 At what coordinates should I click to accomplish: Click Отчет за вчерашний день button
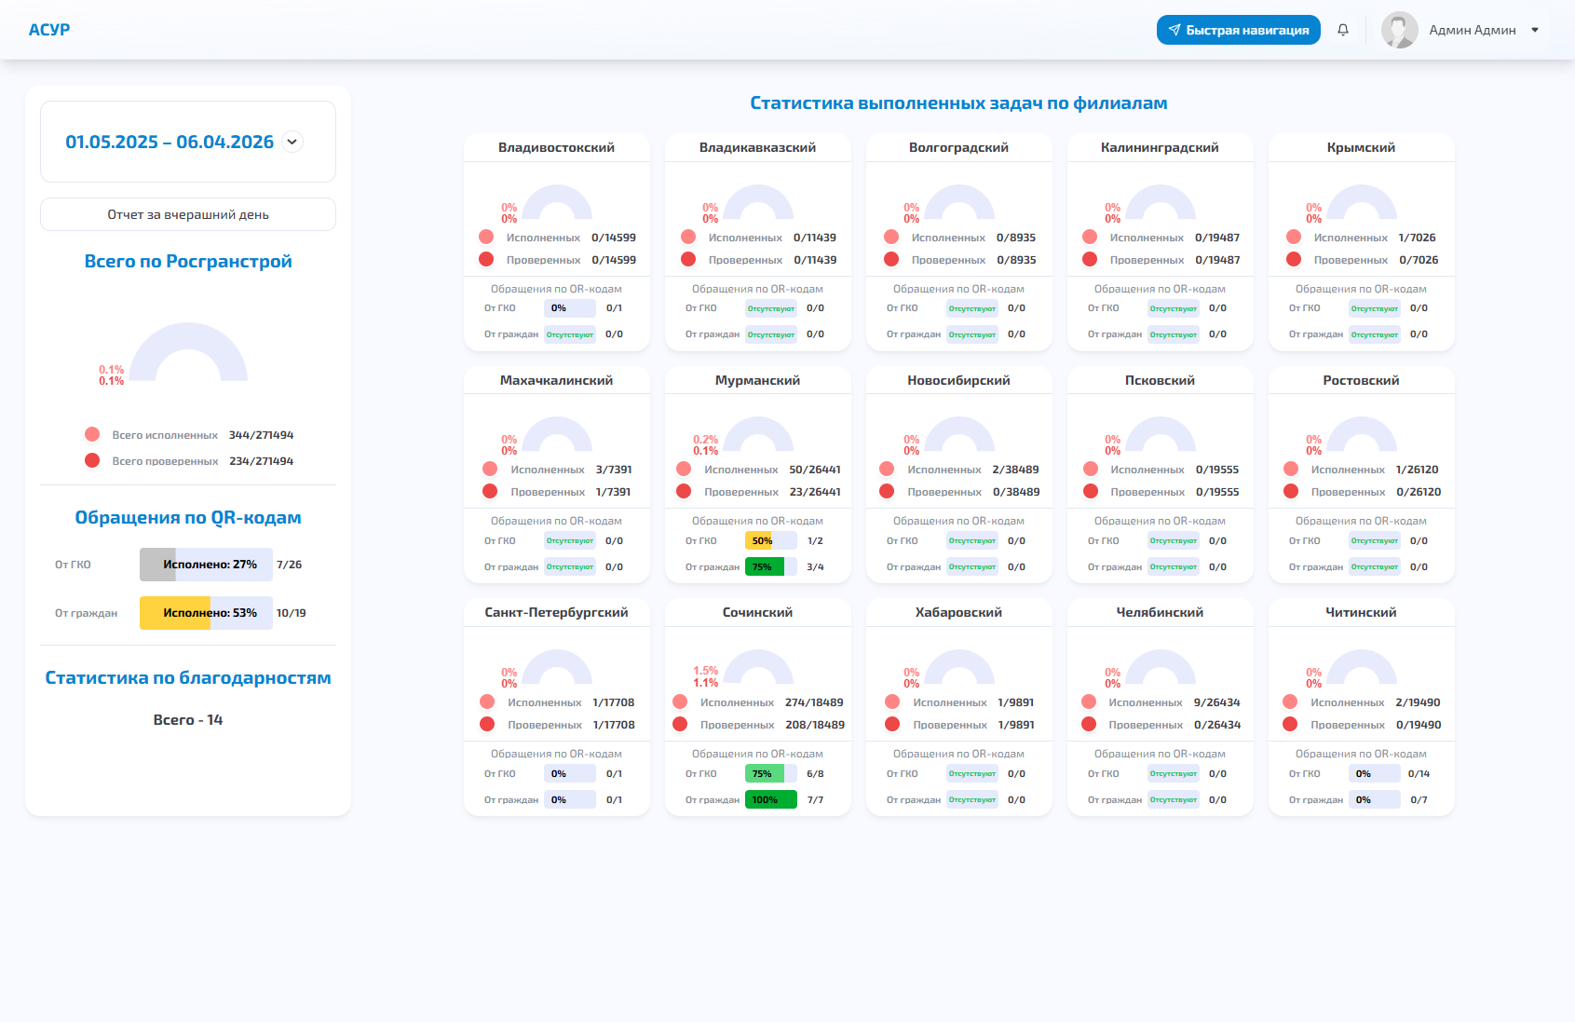[x=188, y=214]
